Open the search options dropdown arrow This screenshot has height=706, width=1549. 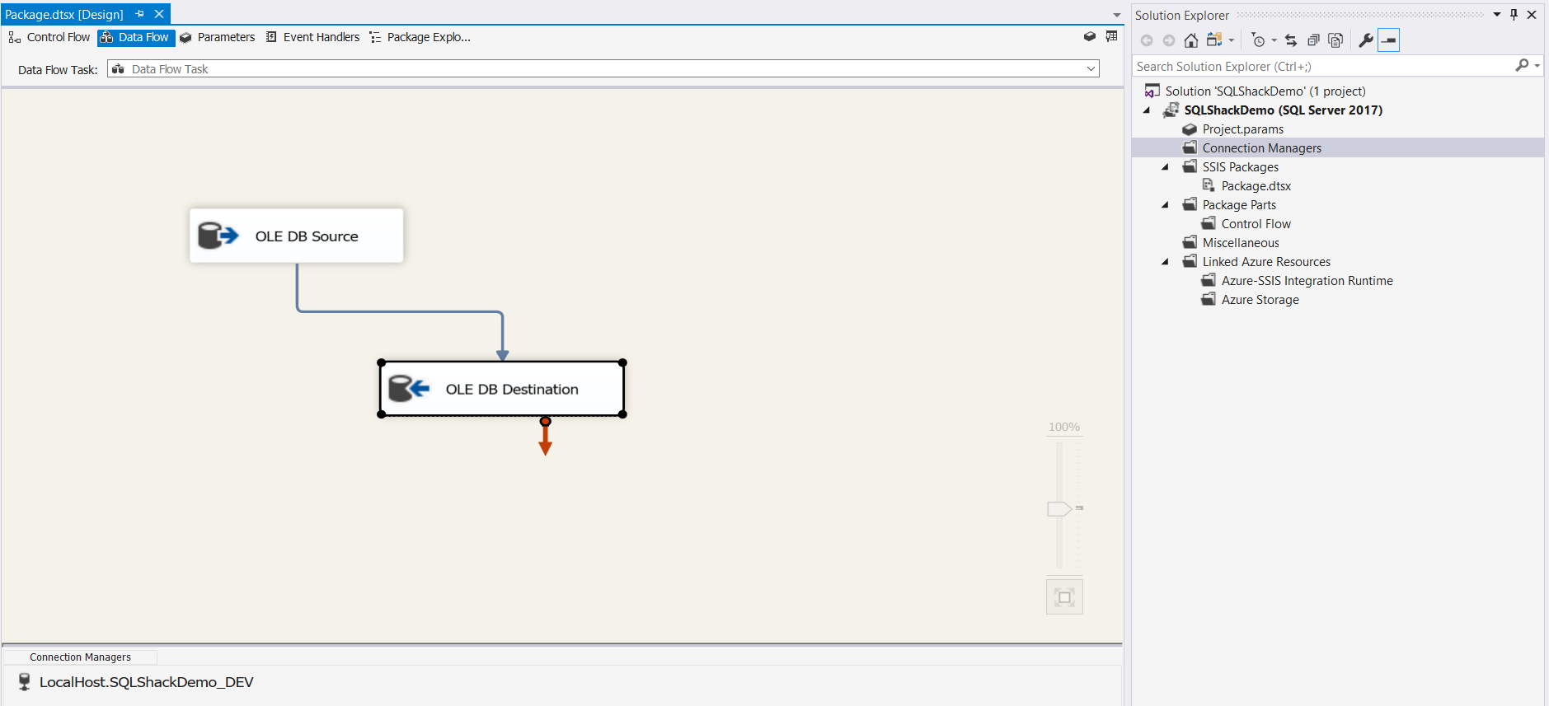point(1537,66)
